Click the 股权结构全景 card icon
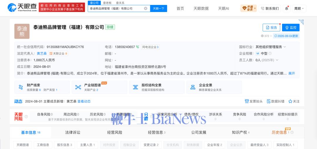Screen dimensions: 317x149 point(135,87)
